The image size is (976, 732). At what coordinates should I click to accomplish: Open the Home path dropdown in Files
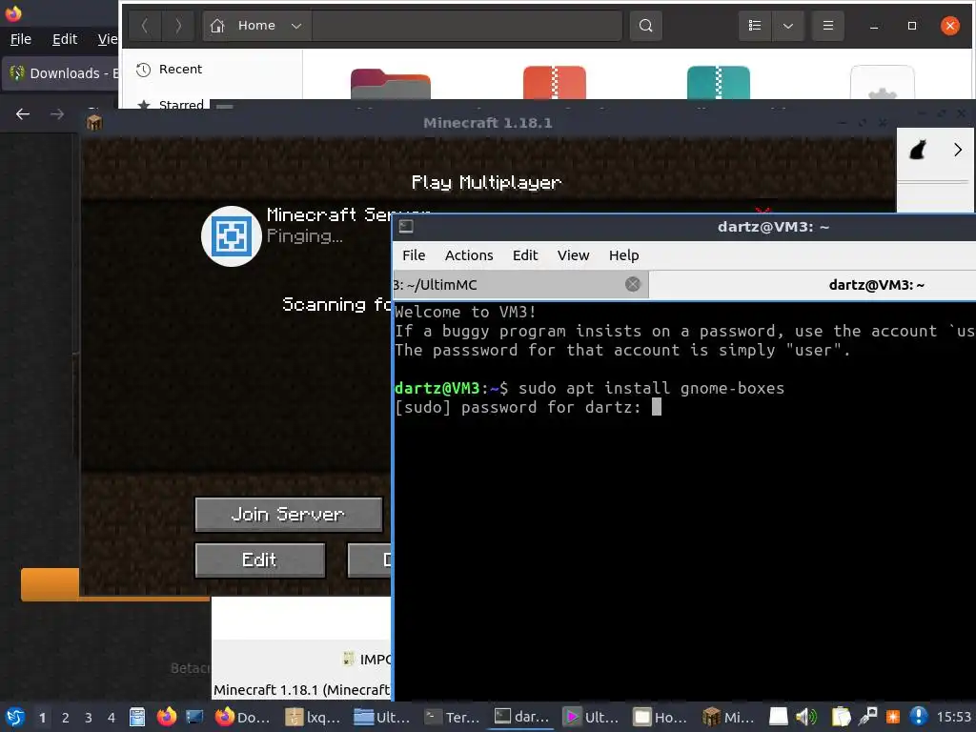pyautogui.click(x=296, y=26)
